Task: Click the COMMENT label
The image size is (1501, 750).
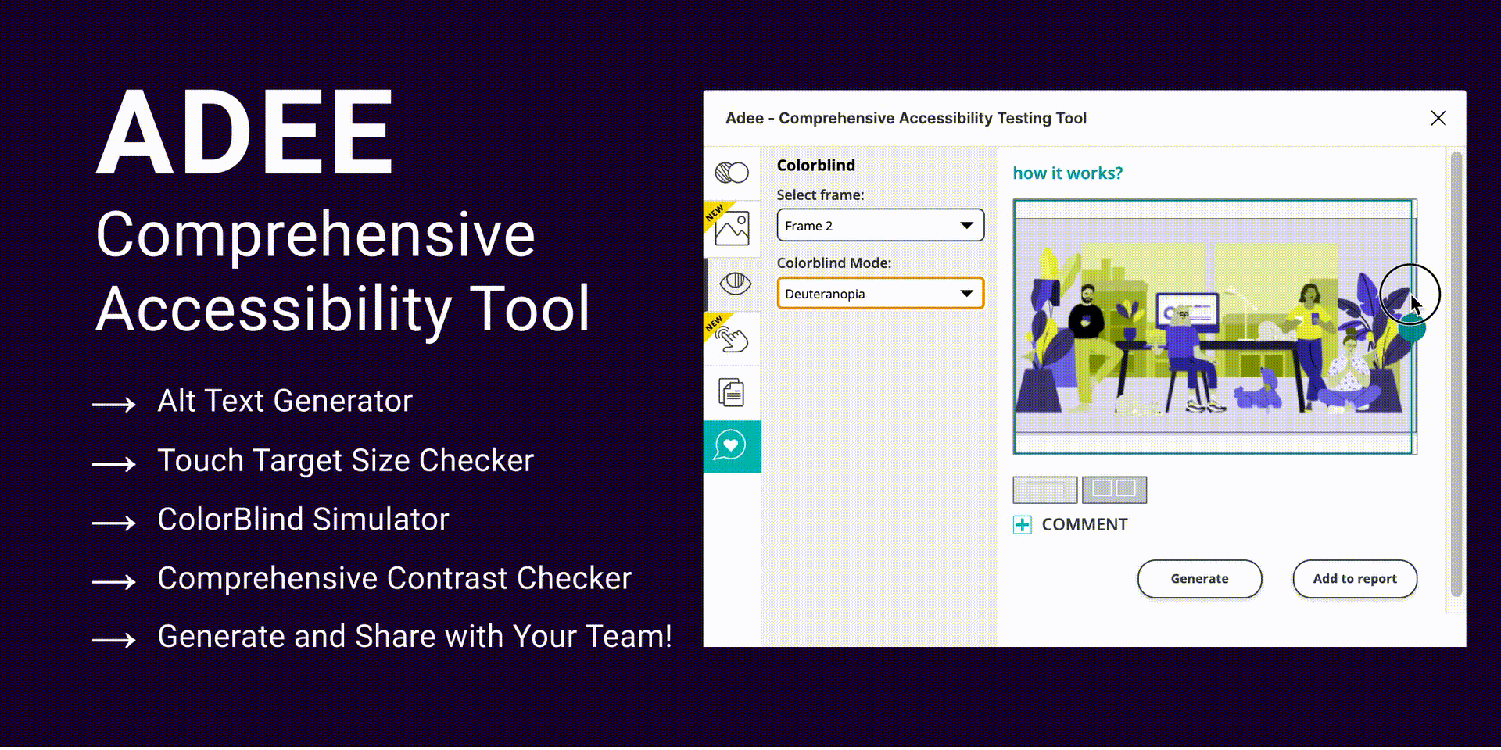Action: [1084, 524]
